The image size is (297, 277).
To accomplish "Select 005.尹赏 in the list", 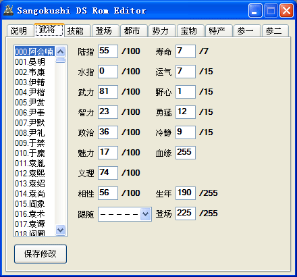I will click(34, 102).
